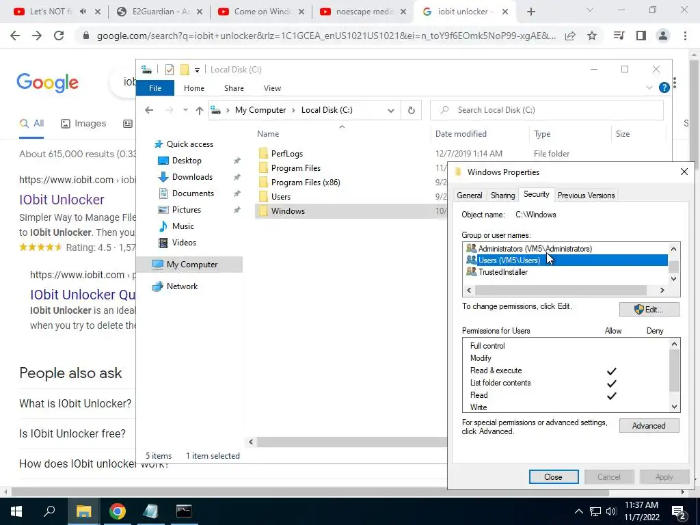
Task: Open Chrome media controls icon
Action: [x=619, y=36]
